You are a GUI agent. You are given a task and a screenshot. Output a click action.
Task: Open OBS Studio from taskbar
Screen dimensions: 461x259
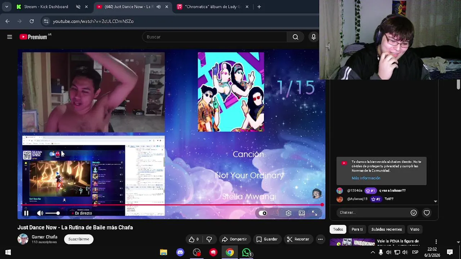coord(197,253)
